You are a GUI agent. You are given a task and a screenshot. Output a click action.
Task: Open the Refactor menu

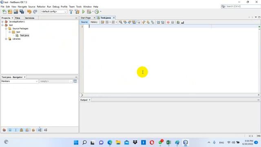click(41, 7)
